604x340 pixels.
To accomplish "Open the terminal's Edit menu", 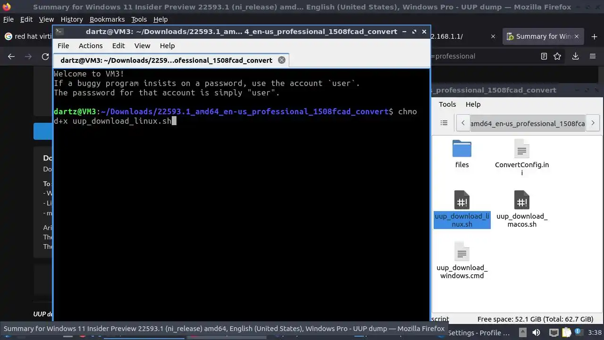I will [x=118, y=46].
